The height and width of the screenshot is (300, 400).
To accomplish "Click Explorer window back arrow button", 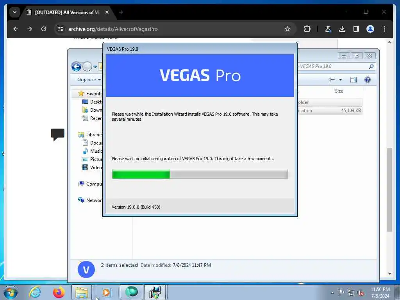I will [x=76, y=66].
